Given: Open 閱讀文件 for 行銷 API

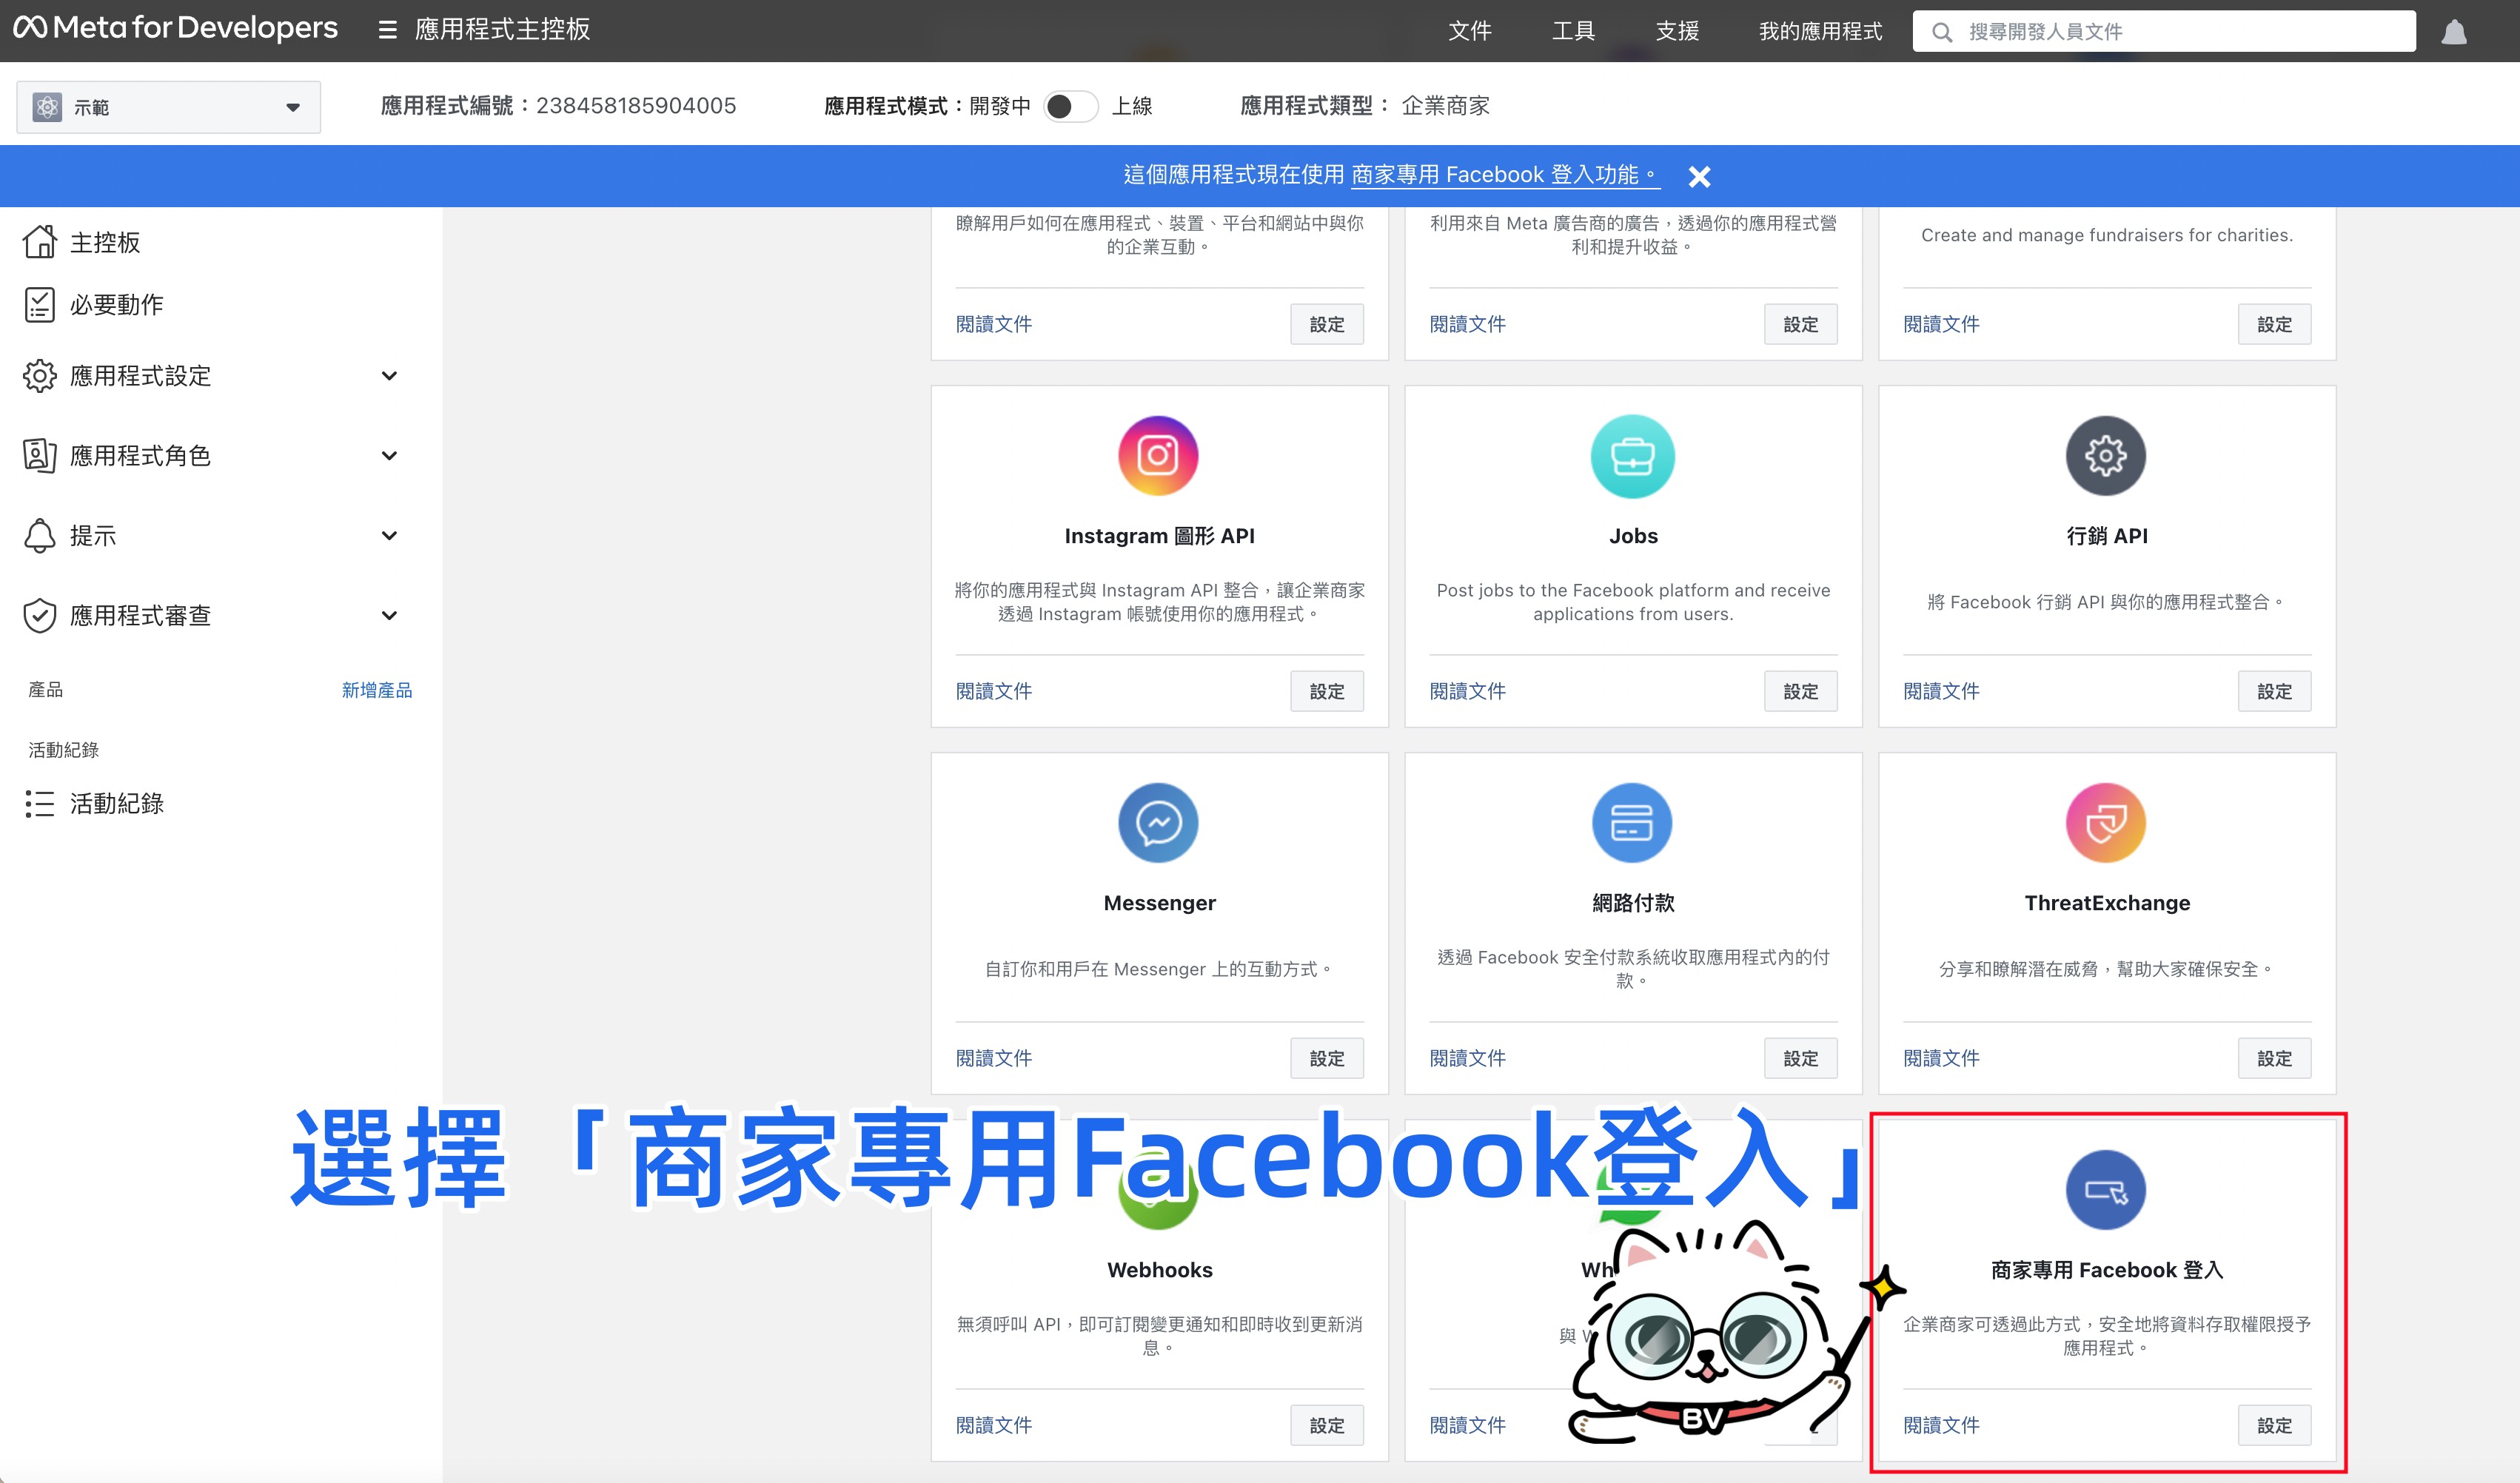Looking at the screenshot, I should tap(1941, 690).
